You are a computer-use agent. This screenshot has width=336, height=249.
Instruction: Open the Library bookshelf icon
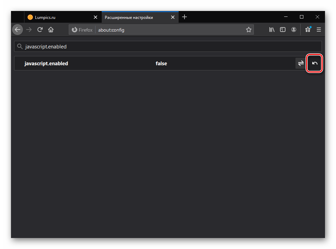pos(272,30)
